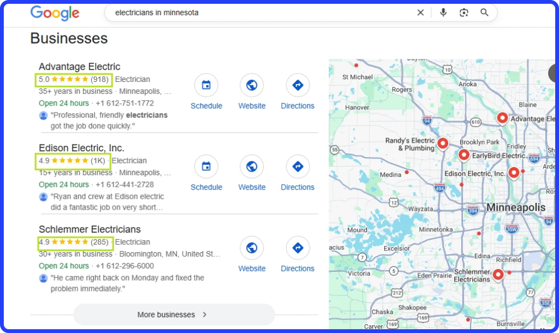
Task: Click the Minnetonka label on the map
Action: click(x=436, y=230)
